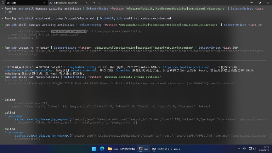Click the PowerShell icon on Administrator tab

pos(51,3)
